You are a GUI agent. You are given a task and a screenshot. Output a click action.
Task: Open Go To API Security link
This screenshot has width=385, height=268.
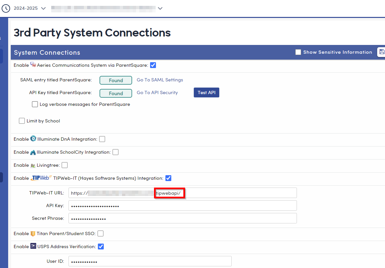(157, 92)
